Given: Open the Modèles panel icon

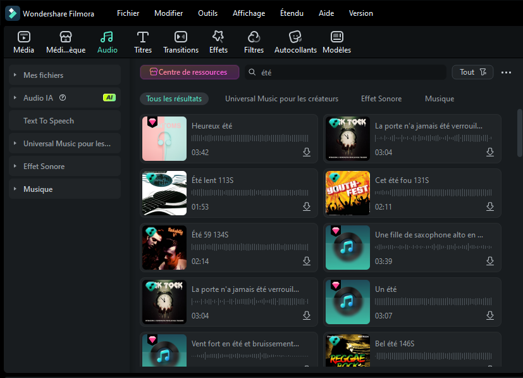Looking at the screenshot, I should (336, 37).
